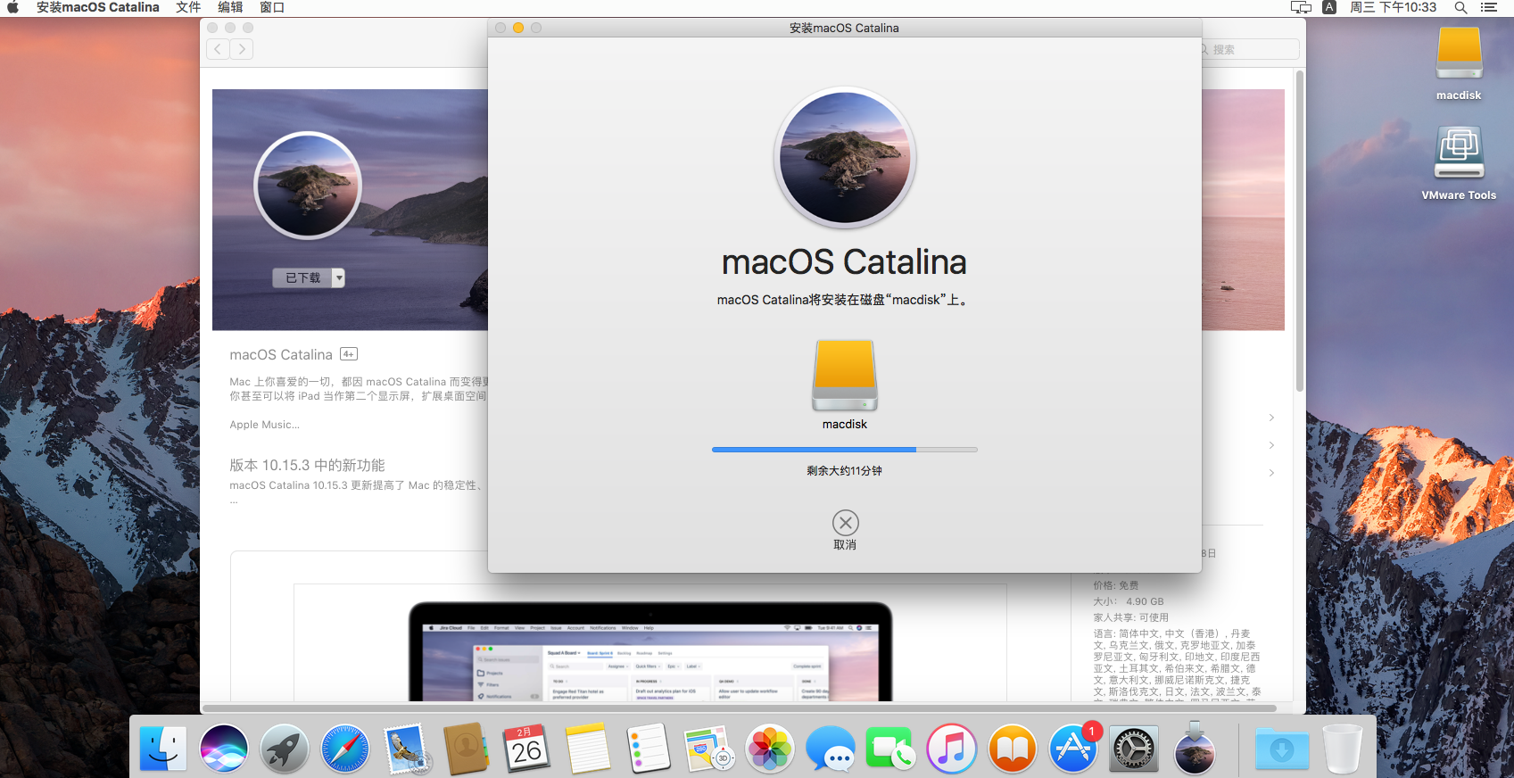Viewport: 1514px width, 778px height.
Task: Click the App Store vertical scrollbar
Action: [1300, 230]
